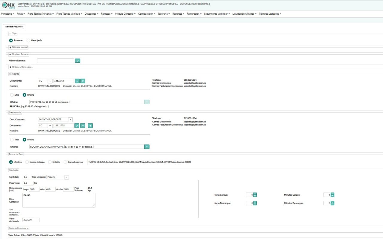
Task: Click the ONX Cystic logo
Action: click(x=8, y=5)
